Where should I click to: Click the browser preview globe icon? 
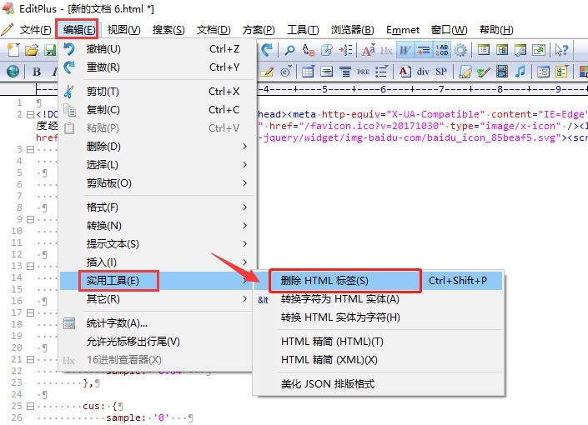pyautogui.click(x=13, y=72)
